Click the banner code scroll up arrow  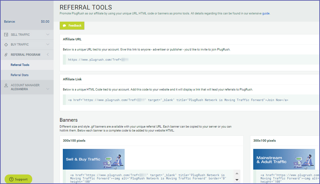point(237,174)
